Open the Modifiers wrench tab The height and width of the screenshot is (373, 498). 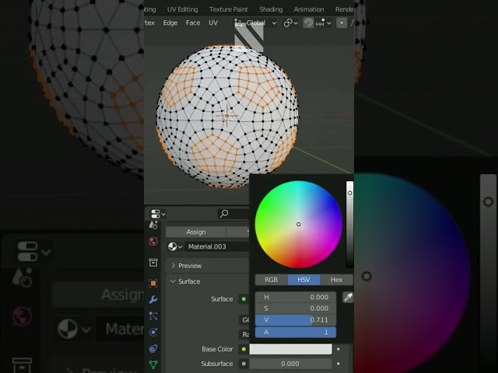tap(153, 299)
